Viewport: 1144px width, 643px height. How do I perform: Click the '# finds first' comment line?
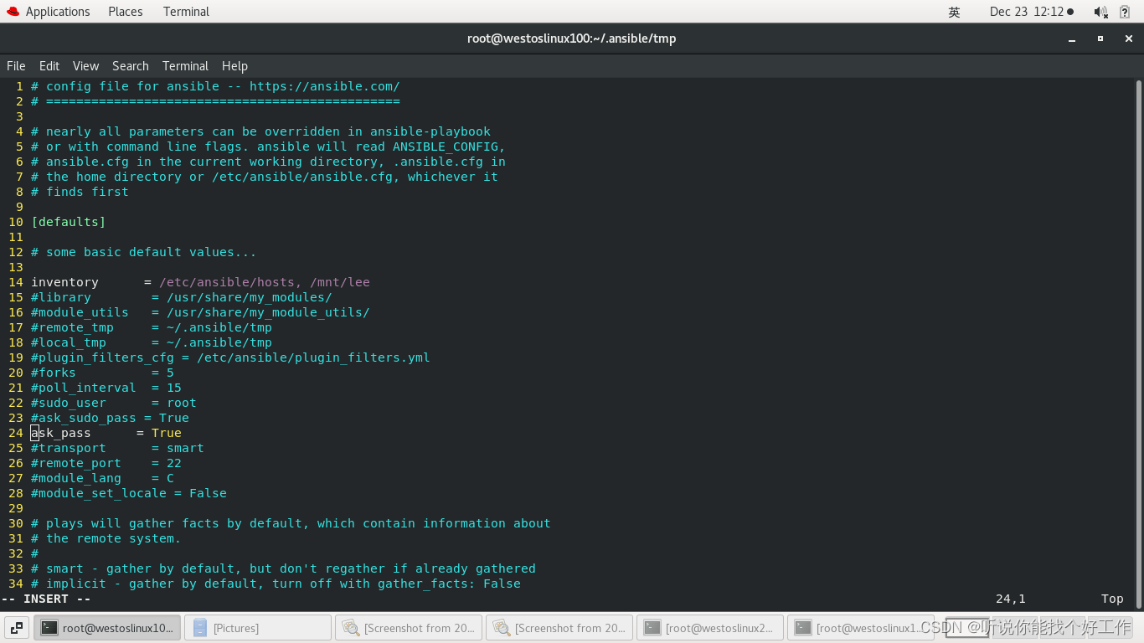pos(80,192)
